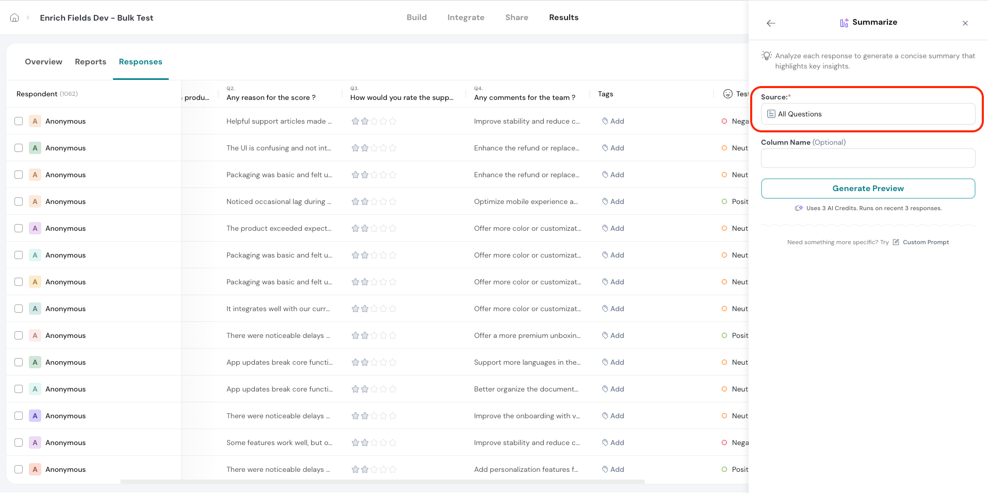Switch to the Overview tab

pyautogui.click(x=43, y=62)
